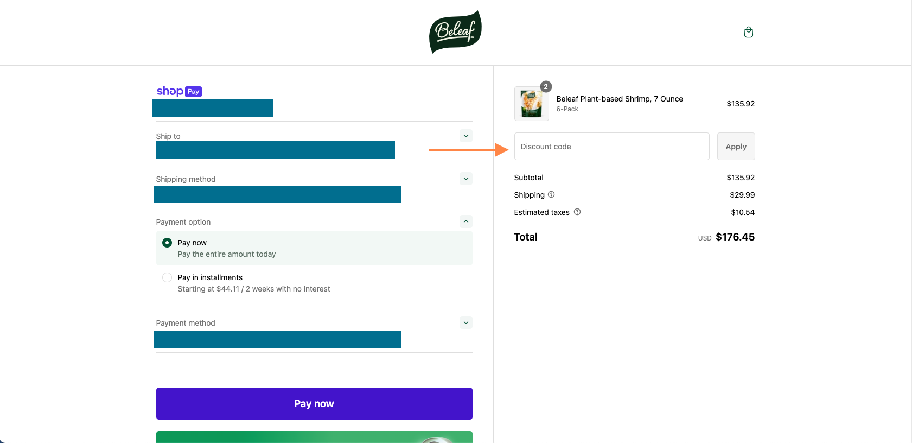The height and width of the screenshot is (443, 912).
Task: Click the Beleaf Shrimp product thumbnail
Action: click(x=531, y=104)
